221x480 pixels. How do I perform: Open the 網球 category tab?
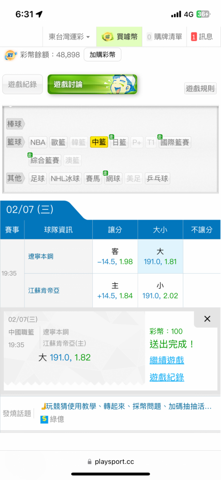pyautogui.click(x=112, y=179)
